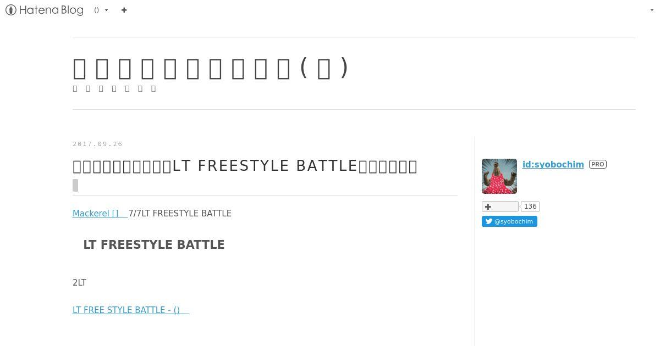
Task: Click the LT FREESTYLE BATTLE section heading
Action: (154, 245)
